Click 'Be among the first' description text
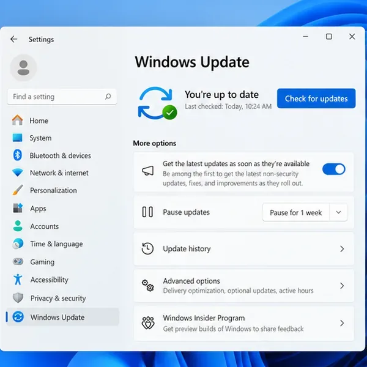Screen dimensions: 367x367 pos(232,179)
